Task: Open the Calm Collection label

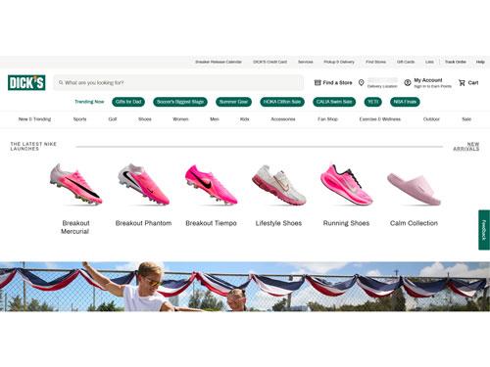Action: 414,223
